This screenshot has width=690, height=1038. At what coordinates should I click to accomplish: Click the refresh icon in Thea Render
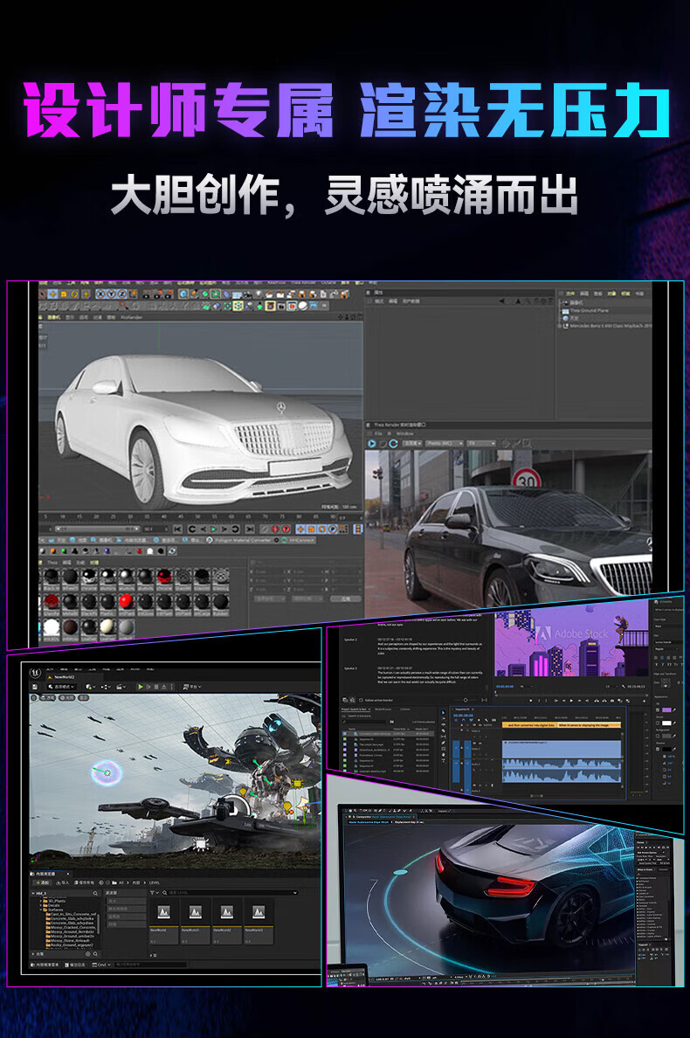click(x=393, y=444)
